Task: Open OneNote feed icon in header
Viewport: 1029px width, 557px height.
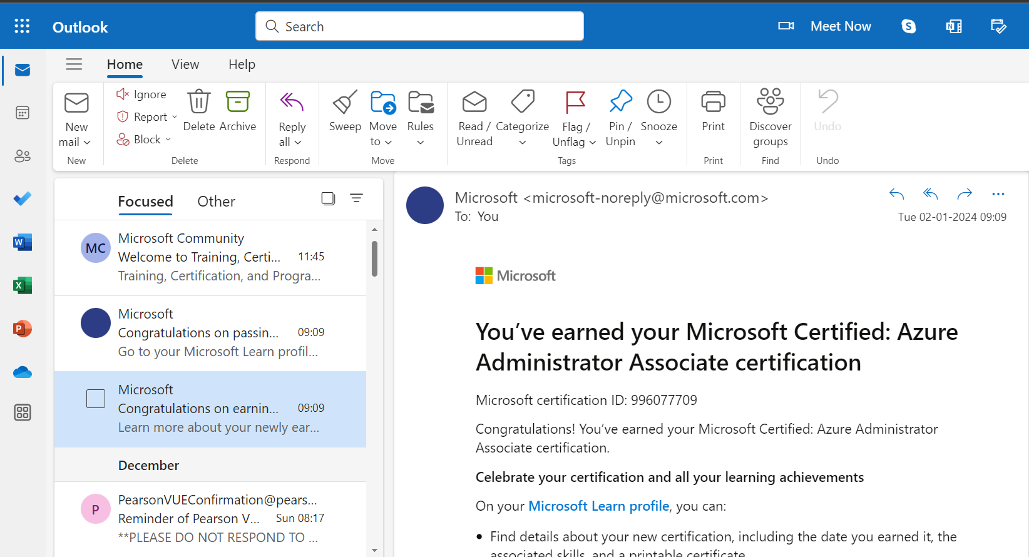Action: click(954, 26)
